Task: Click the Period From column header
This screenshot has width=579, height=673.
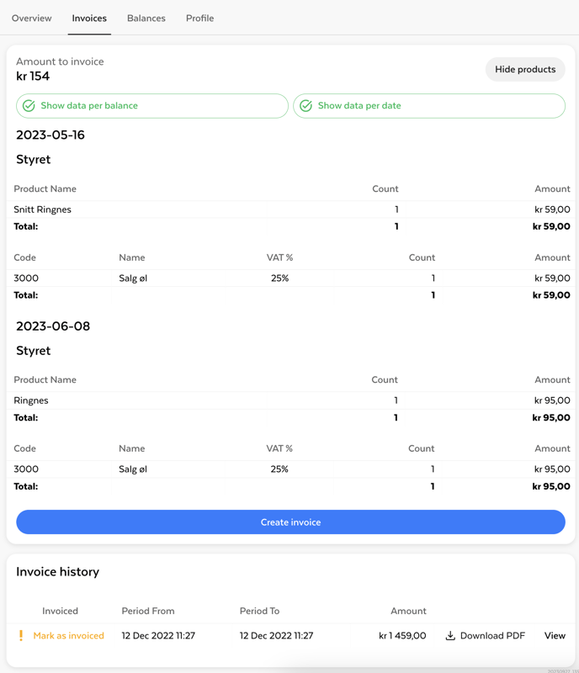Action: click(x=148, y=611)
